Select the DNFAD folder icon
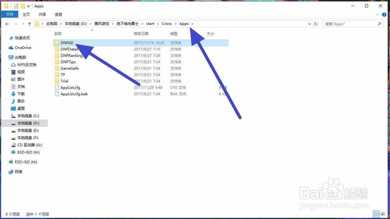The height and width of the screenshot is (219, 390). click(x=57, y=43)
